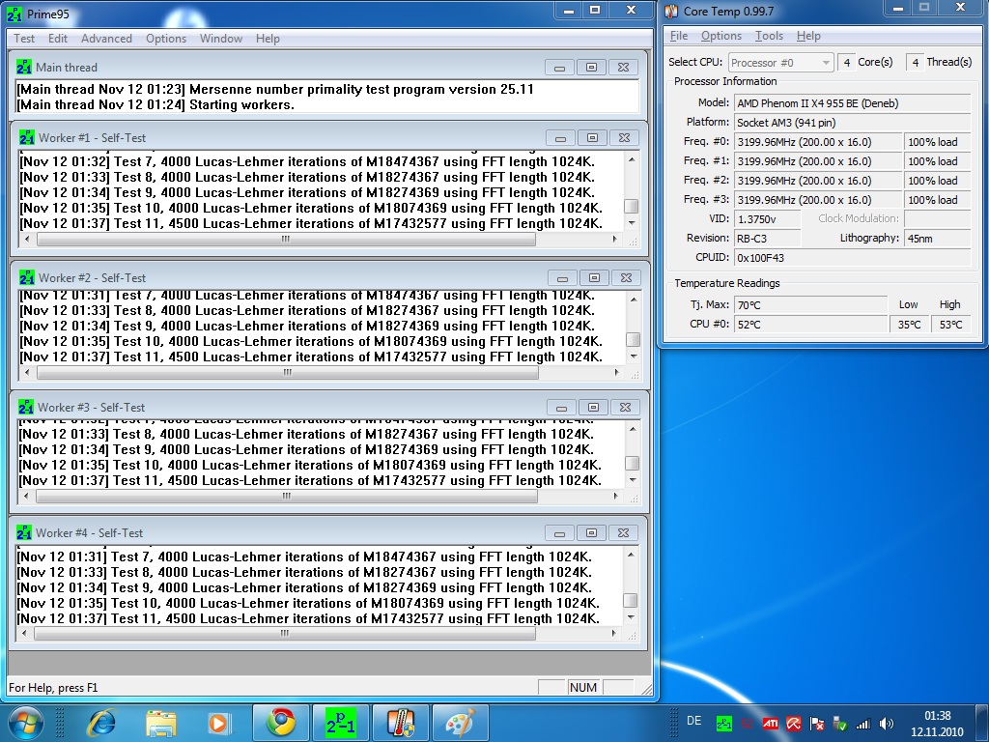This screenshot has height=742, width=989.
Task: Click Worker #1 horizontal scrollbar right arrow
Action: [x=615, y=240]
